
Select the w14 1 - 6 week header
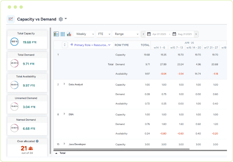[x=159, y=47]
